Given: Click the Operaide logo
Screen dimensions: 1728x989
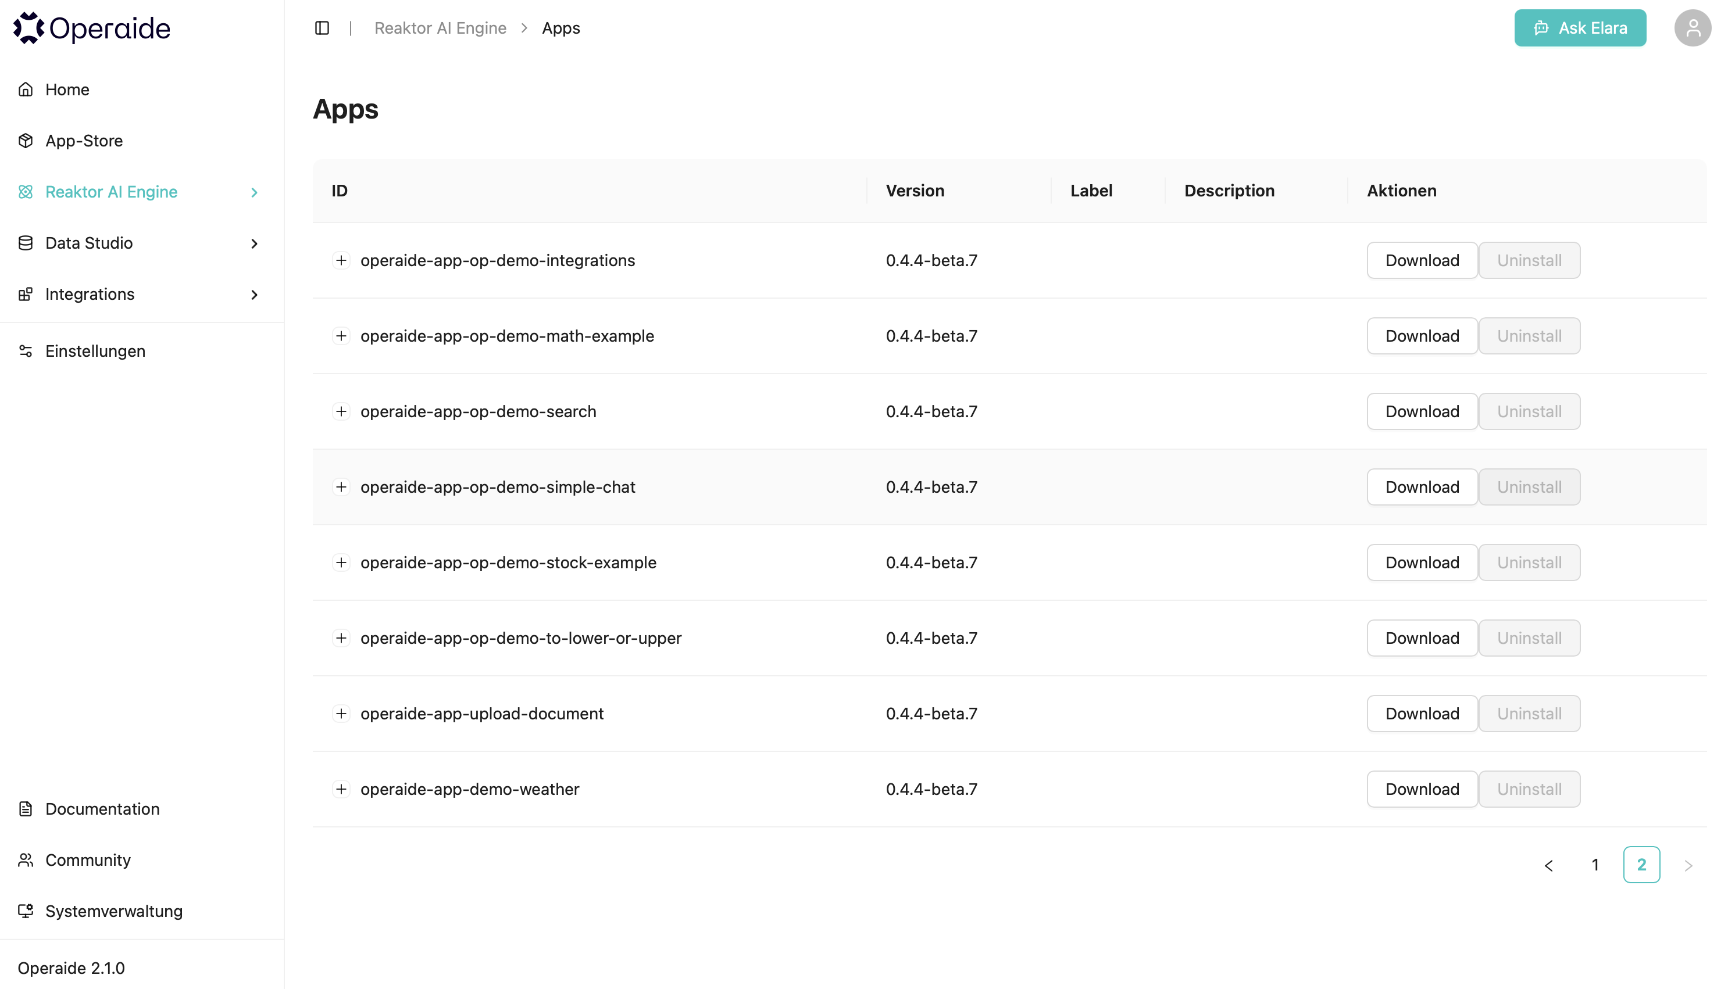Looking at the screenshot, I should (x=92, y=28).
